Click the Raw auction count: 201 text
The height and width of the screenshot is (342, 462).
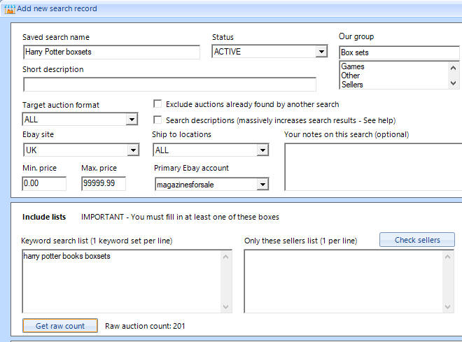point(145,326)
